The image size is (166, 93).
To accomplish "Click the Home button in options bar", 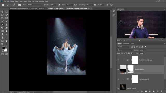I will pyautogui.click(x=3, y=5).
